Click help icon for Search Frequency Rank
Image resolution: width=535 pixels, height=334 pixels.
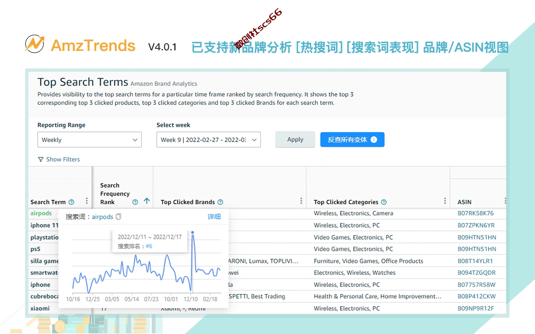point(135,202)
